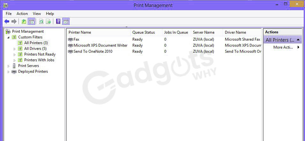305x141 pixels.
Task: Sort by Jobs In Queue column header
Action: [177, 32]
